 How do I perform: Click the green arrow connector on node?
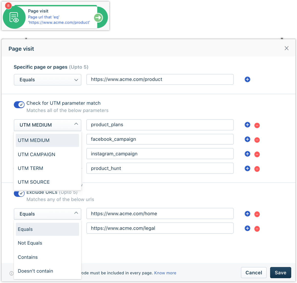pos(98,18)
